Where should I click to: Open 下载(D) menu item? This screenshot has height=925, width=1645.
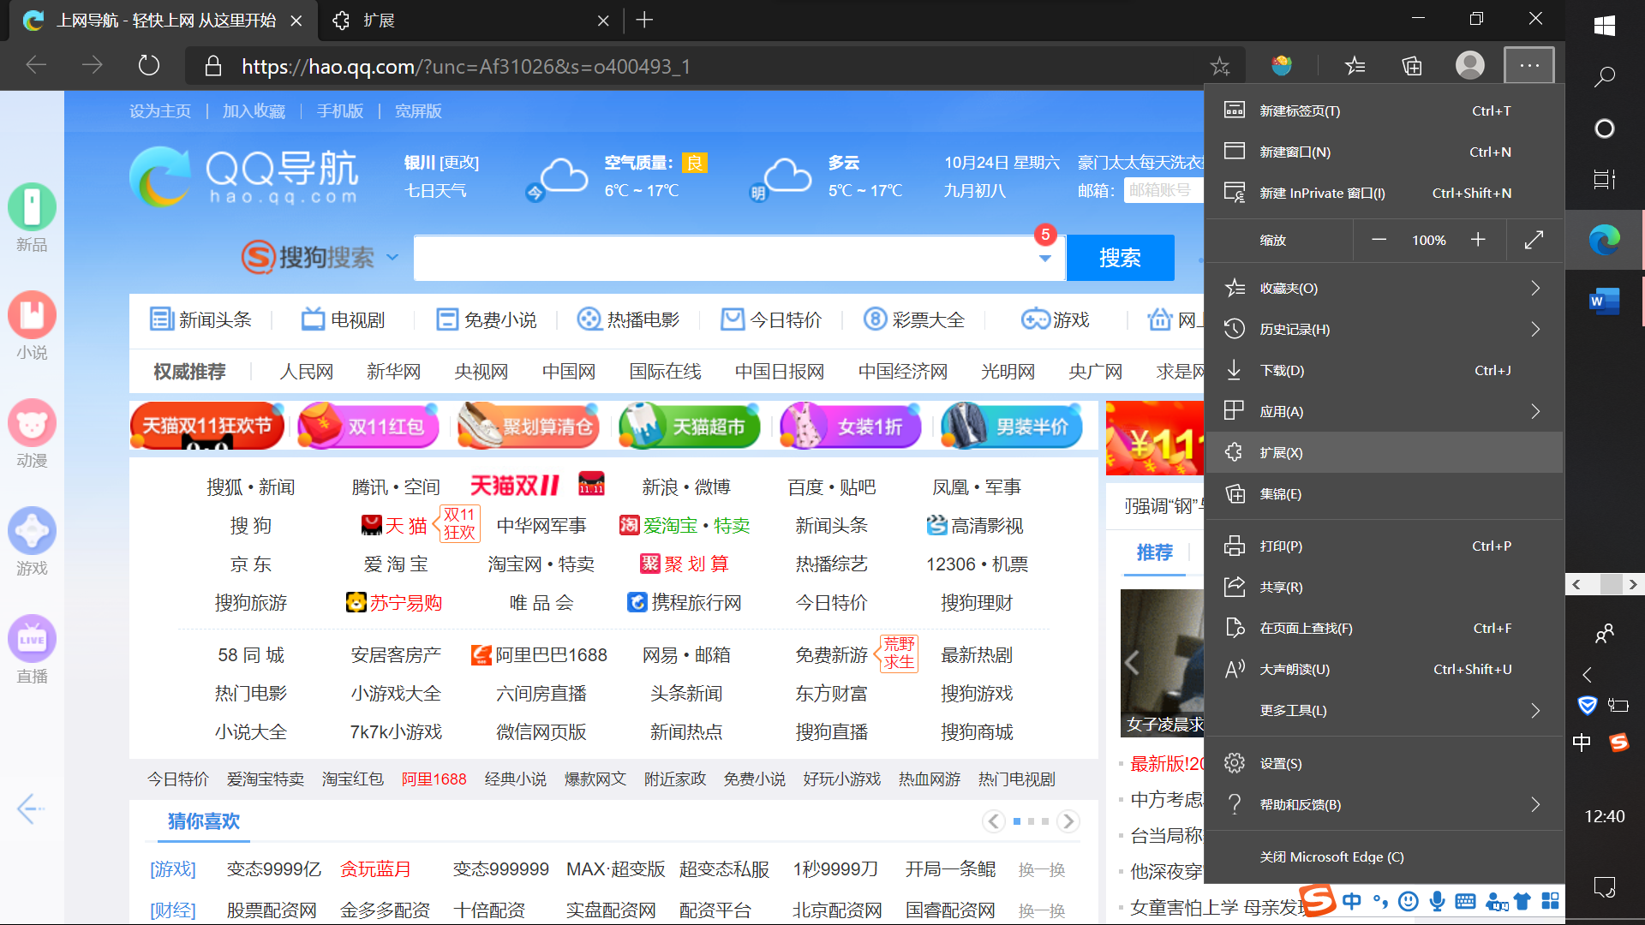click(1384, 370)
